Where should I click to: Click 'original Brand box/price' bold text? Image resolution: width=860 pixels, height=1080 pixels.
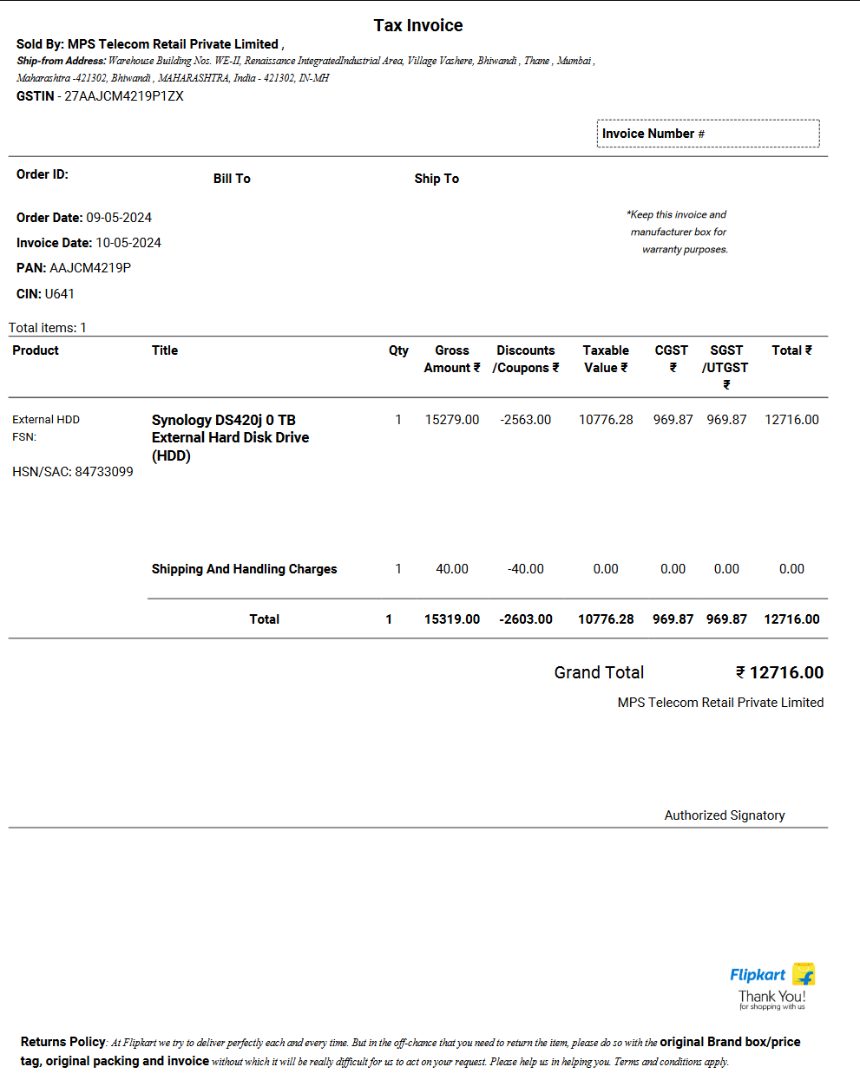[730, 1042]
